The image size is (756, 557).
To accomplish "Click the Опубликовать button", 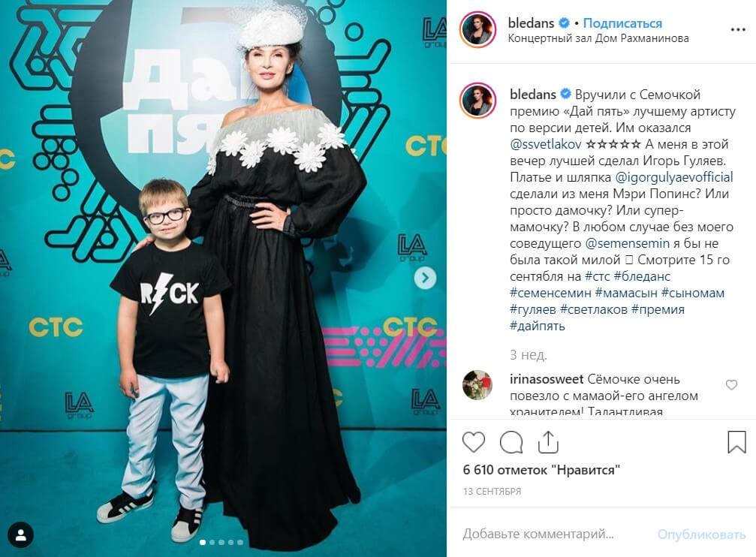I will coord(701,534).
